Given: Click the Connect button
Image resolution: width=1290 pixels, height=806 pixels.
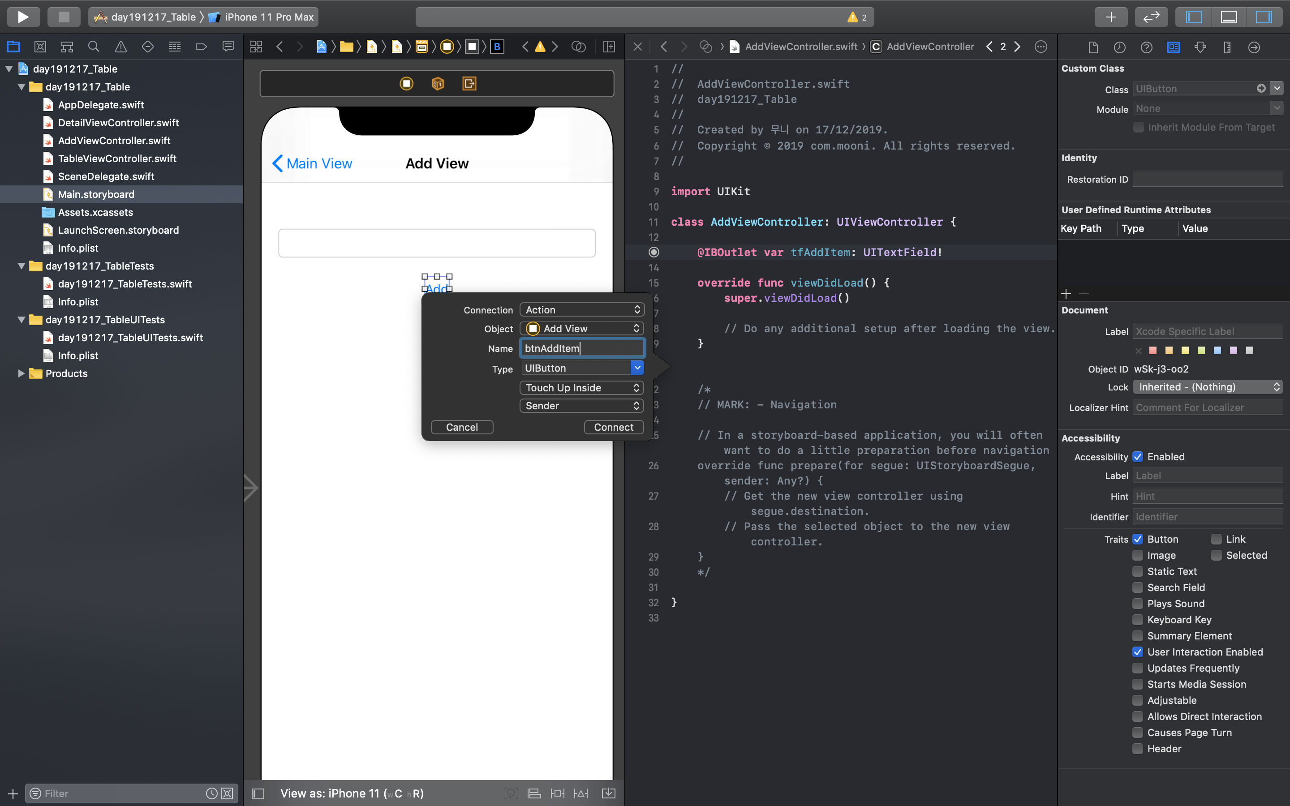Looking at the screenshot, I should (x=613, y=427).
